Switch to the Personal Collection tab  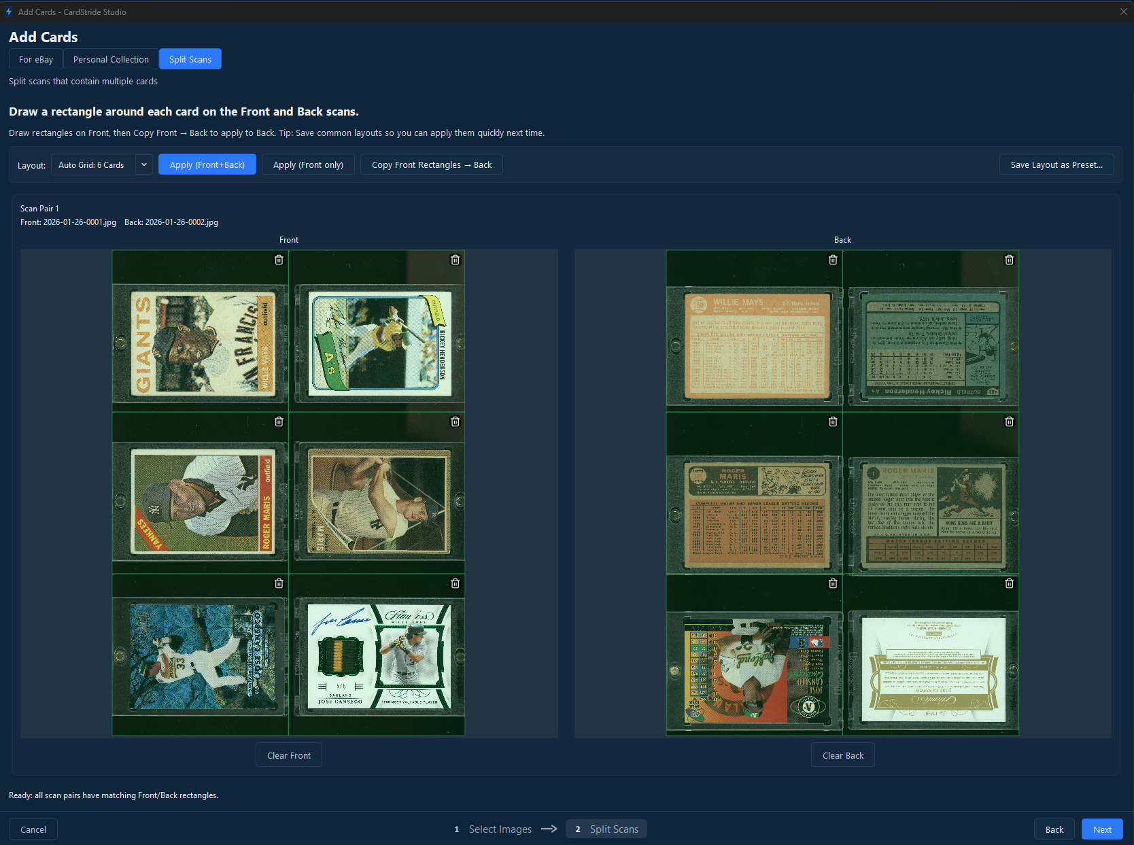click(111, 59)
